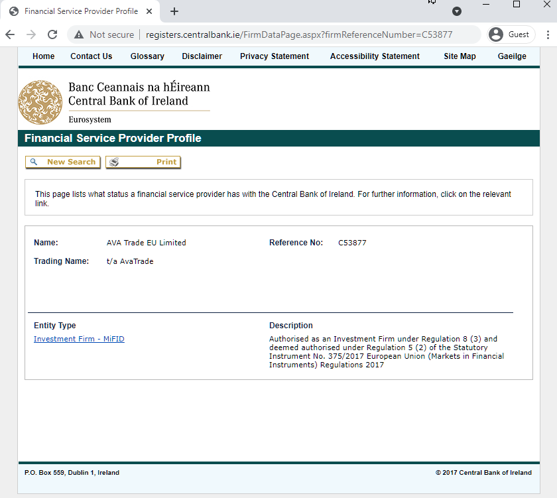Open the Contact Us page
557x498 pixels.
[x=92, y=56]
